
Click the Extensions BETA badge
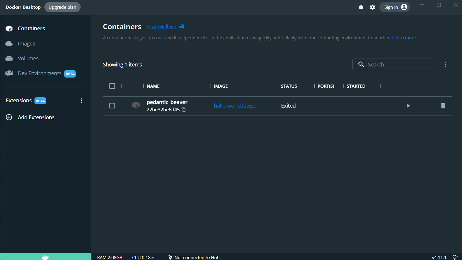[40, 101]
